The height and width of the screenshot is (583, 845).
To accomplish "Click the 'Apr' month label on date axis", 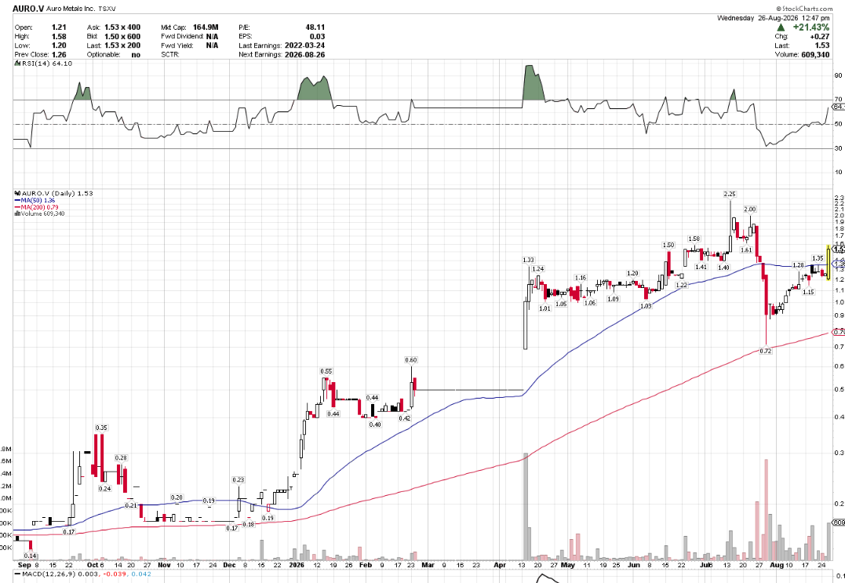I will 500,565.
